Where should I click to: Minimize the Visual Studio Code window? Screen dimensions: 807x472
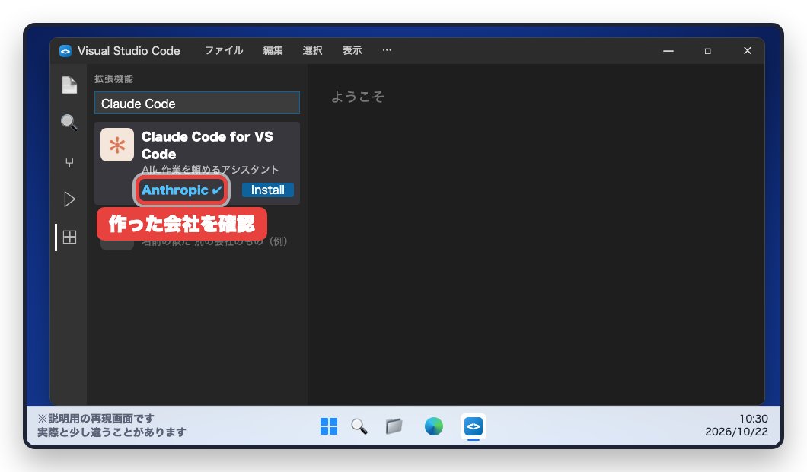(x=668, y=51)
